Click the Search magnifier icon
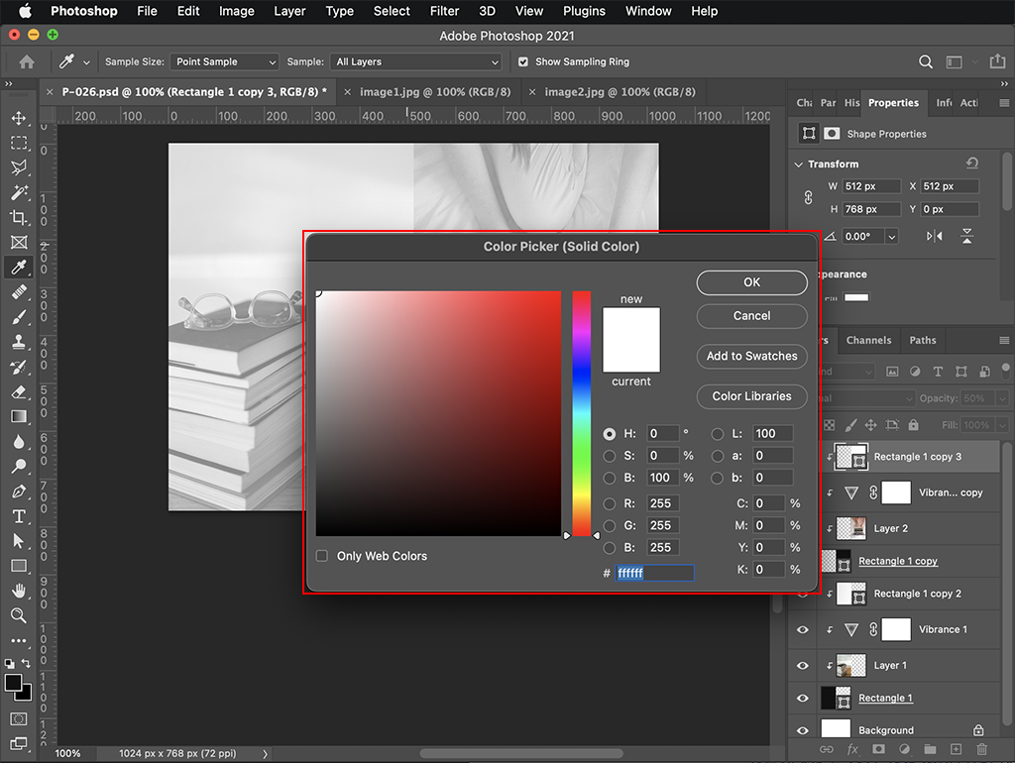 [x=926, y=61]
